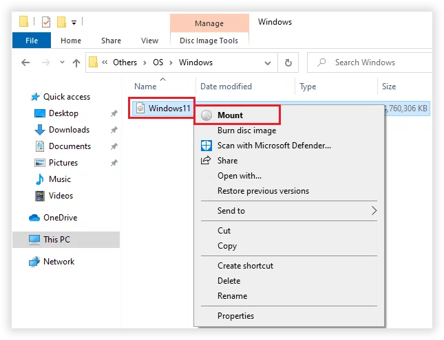Open OneDrive in navigation pane
The width and height of the screenshot is (444, 340).
coord(60,218)
